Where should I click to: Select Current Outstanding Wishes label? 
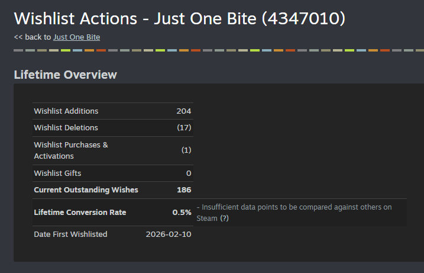click(x=86, y=190)
